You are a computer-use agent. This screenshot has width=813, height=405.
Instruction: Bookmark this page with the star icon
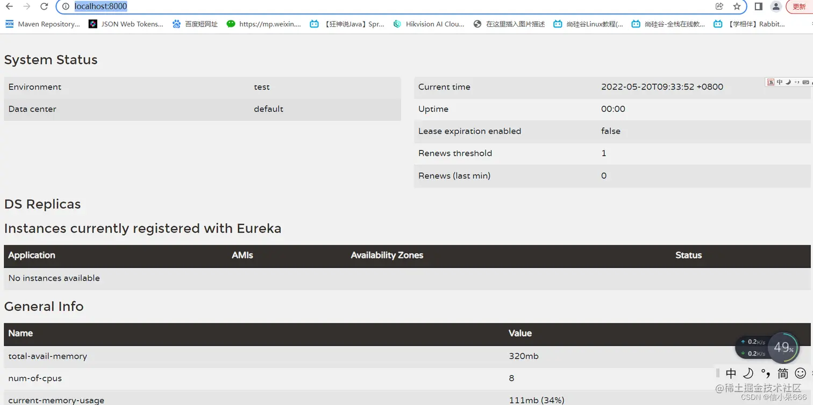(737, 6)
